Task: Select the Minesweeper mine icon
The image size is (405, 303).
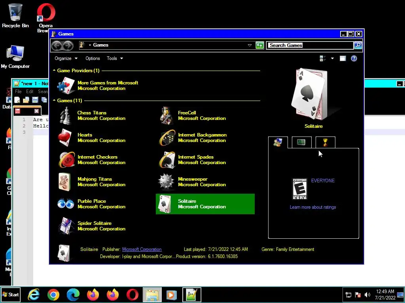Action: (166, 181)
